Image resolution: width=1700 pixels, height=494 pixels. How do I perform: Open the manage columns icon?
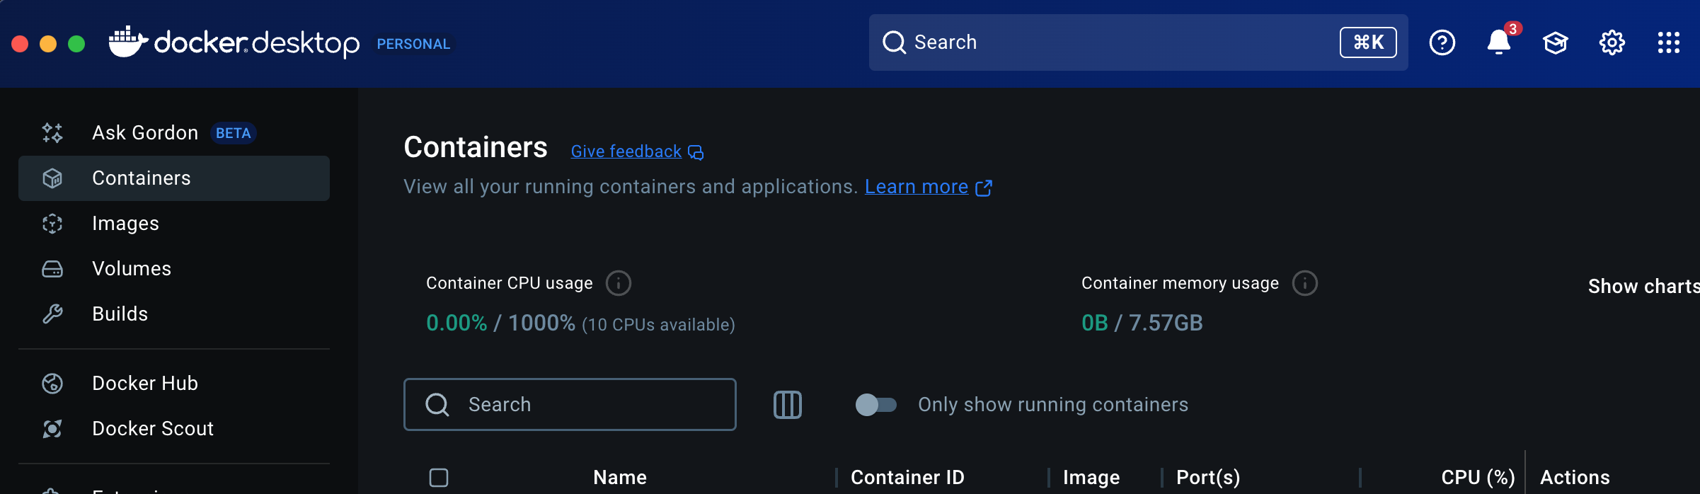coord(788,405)
